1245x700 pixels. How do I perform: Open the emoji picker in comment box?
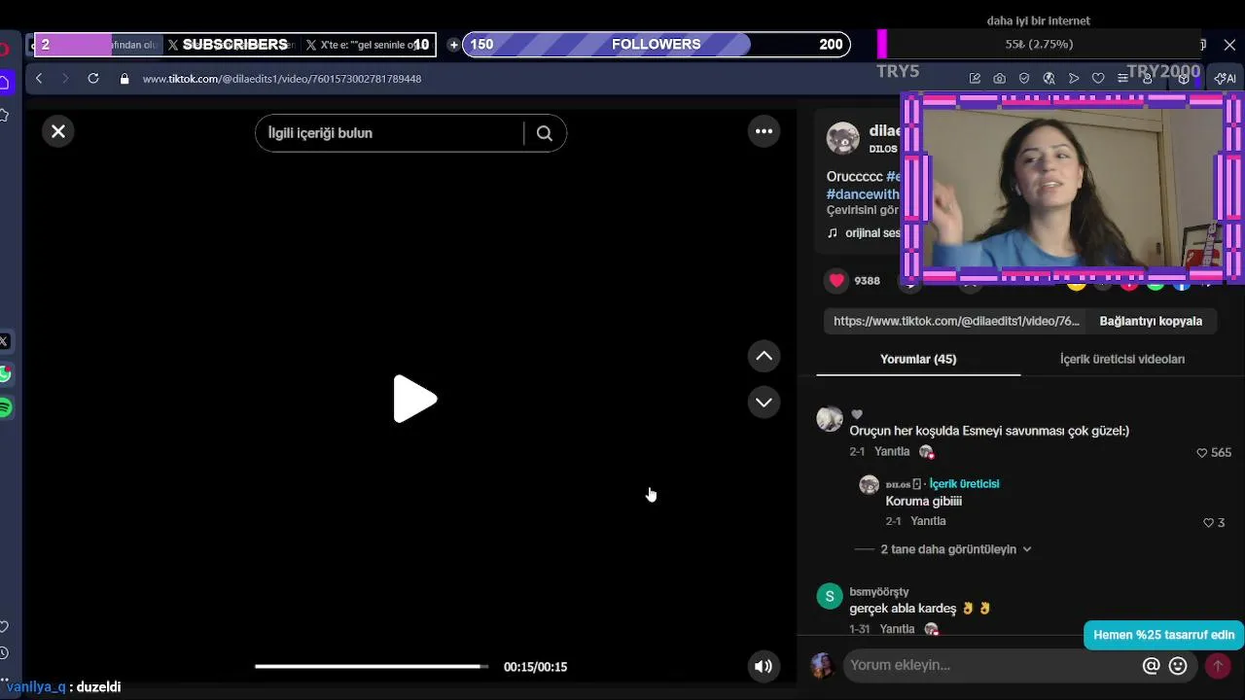coord(1178,666)
